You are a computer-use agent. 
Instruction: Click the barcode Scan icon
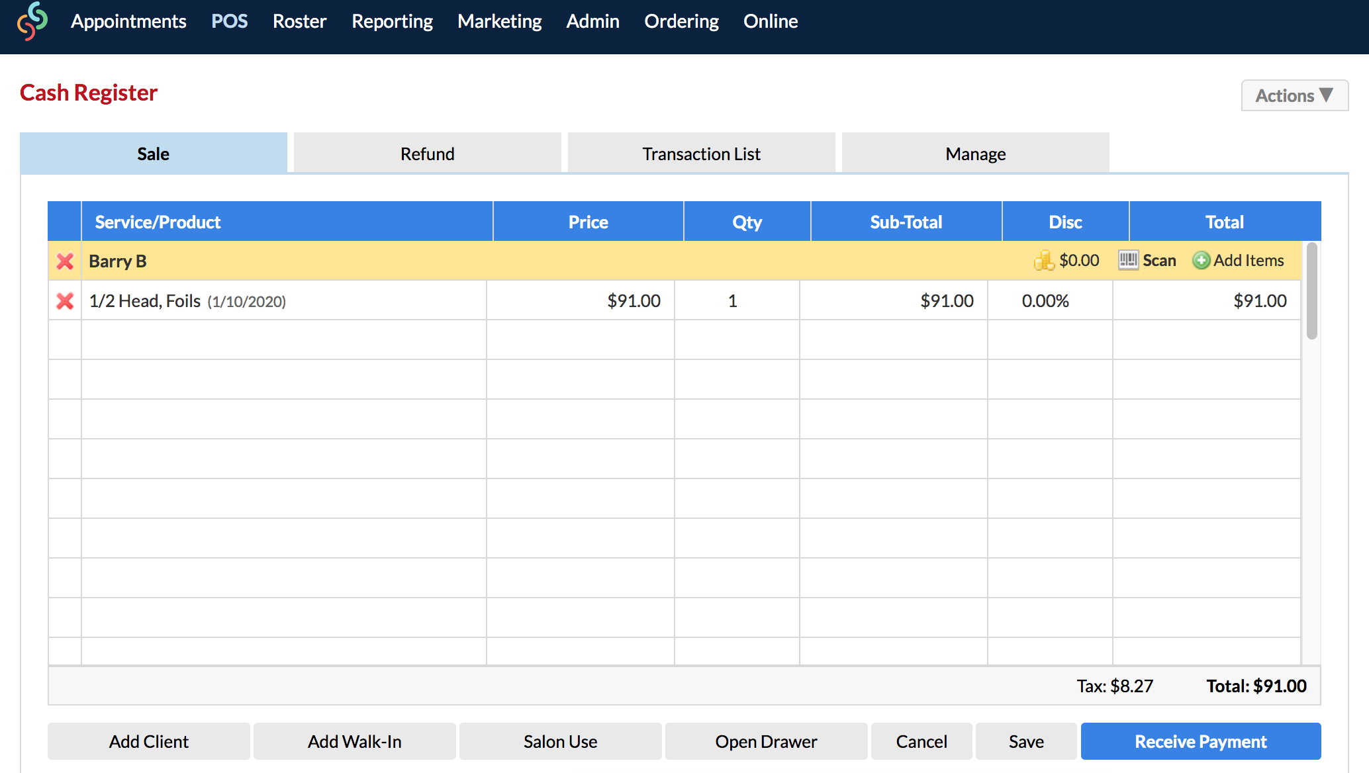tap(1128, 260)
